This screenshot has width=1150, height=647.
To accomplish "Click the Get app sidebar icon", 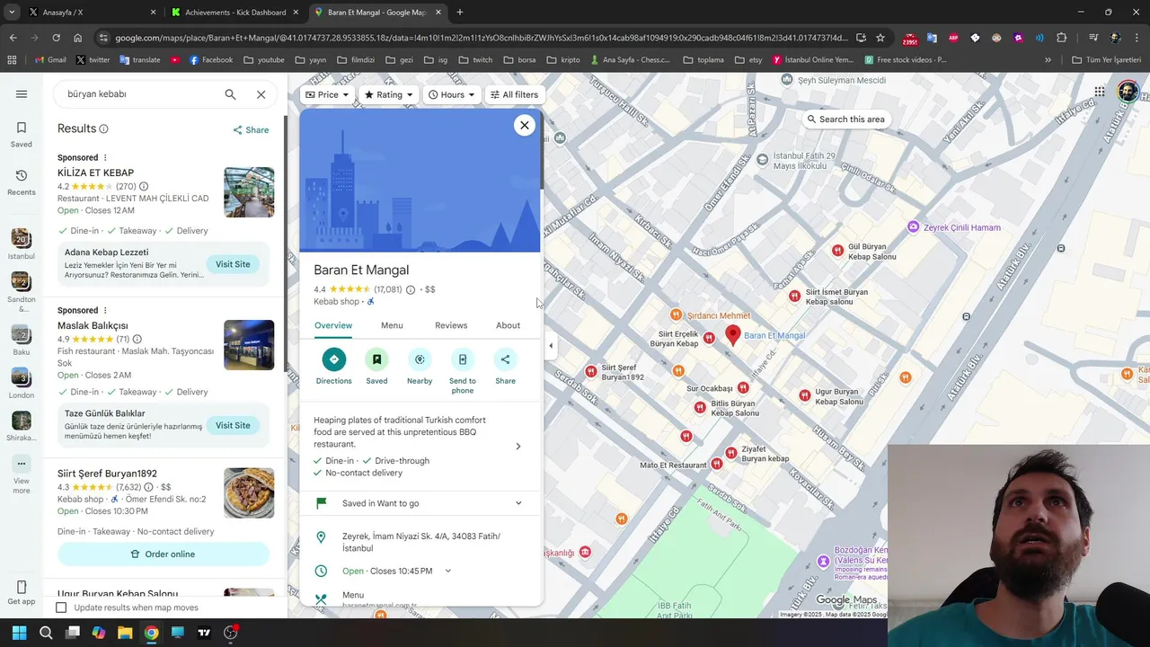I will point(22,593).
